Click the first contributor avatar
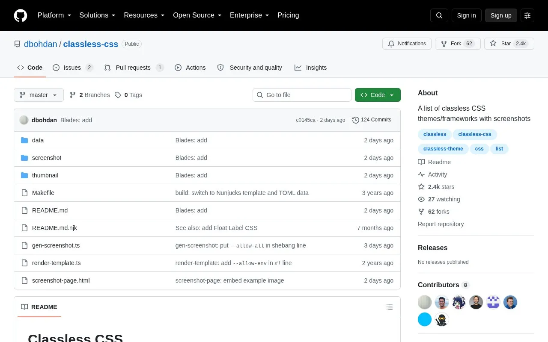Image resolution: width=548 pixels, height=342 pixels. click(x=425, y=302)
